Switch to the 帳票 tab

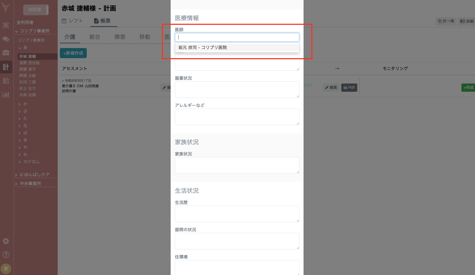click(104, 21)
